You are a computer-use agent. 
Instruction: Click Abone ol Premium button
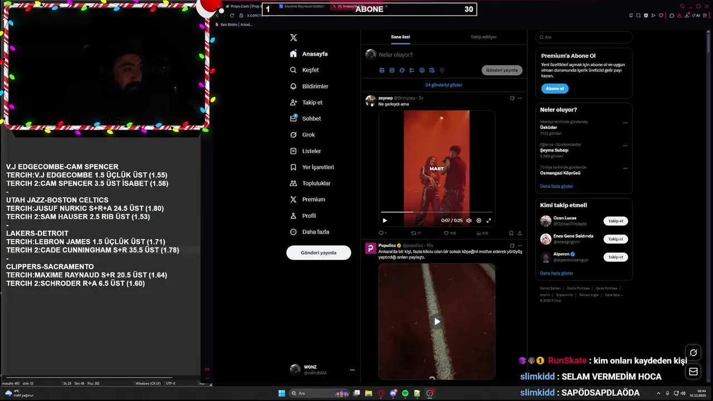pyautogui.click(x=555, y=89)
